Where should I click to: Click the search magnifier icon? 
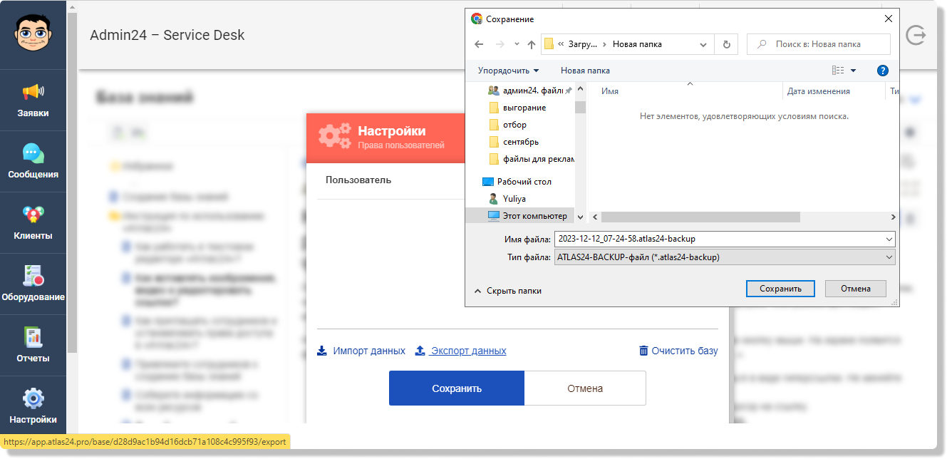point(761,44)
